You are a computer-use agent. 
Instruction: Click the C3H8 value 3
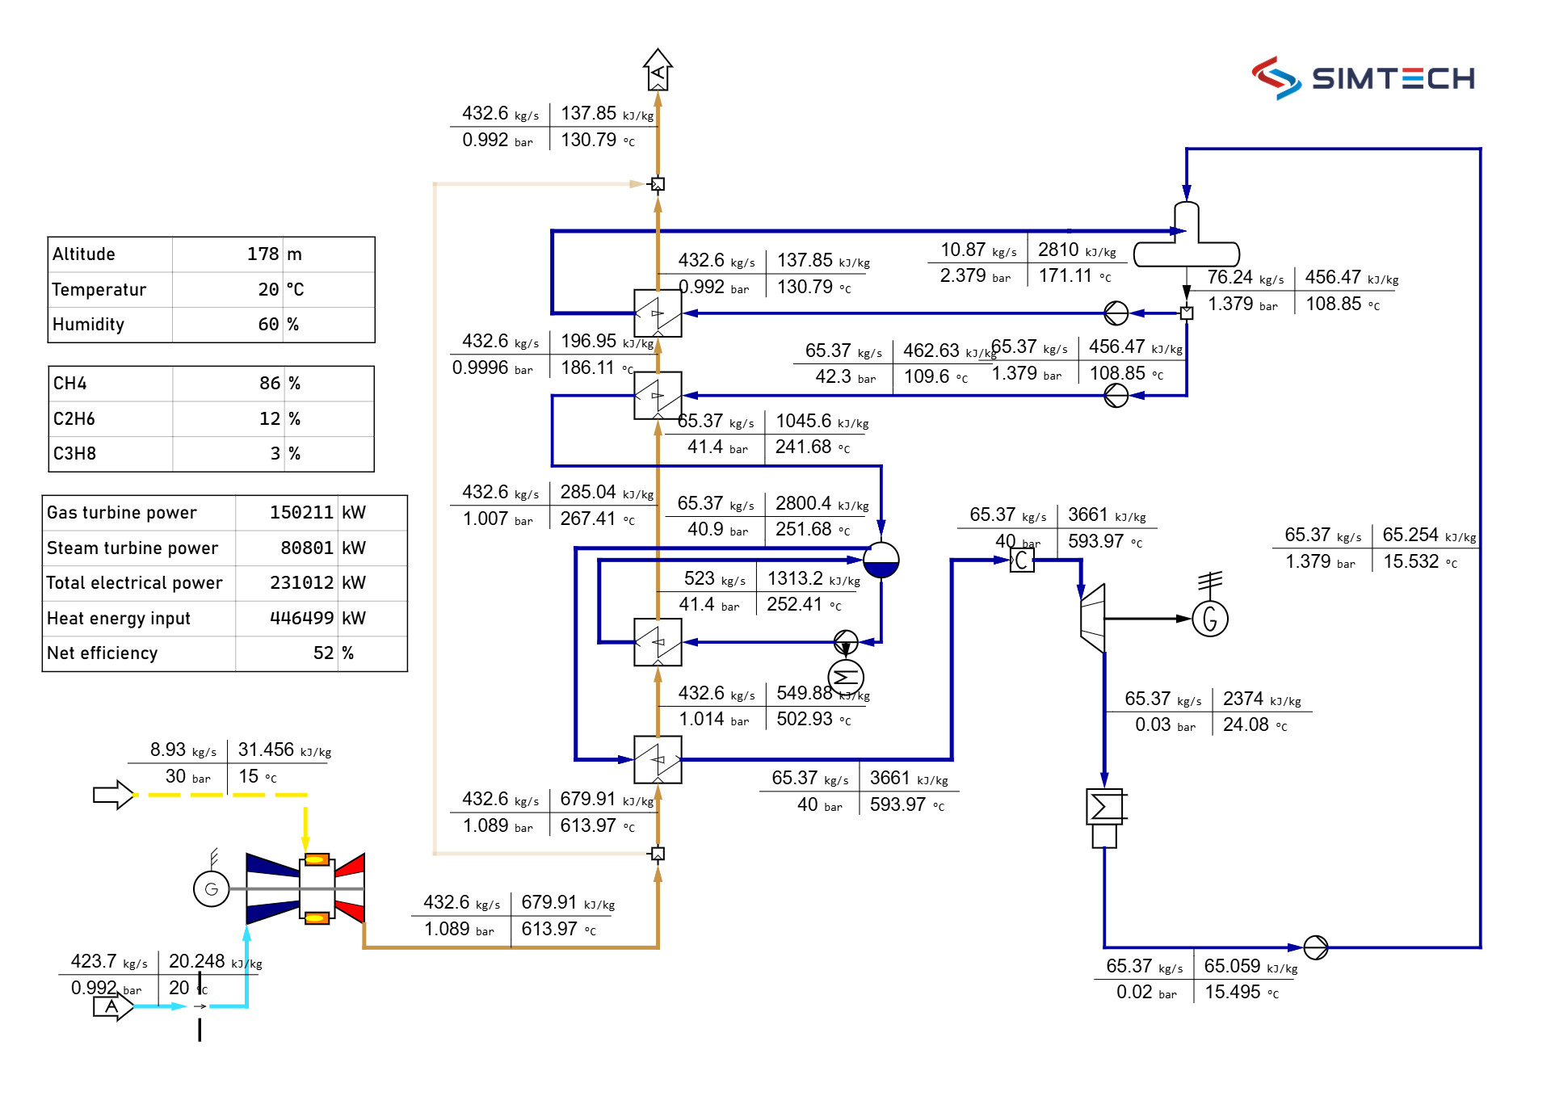[275, 454]
